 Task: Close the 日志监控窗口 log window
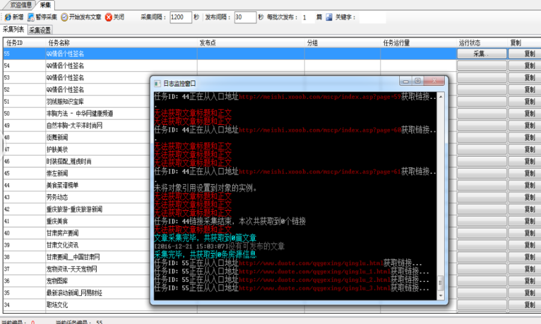434,81
